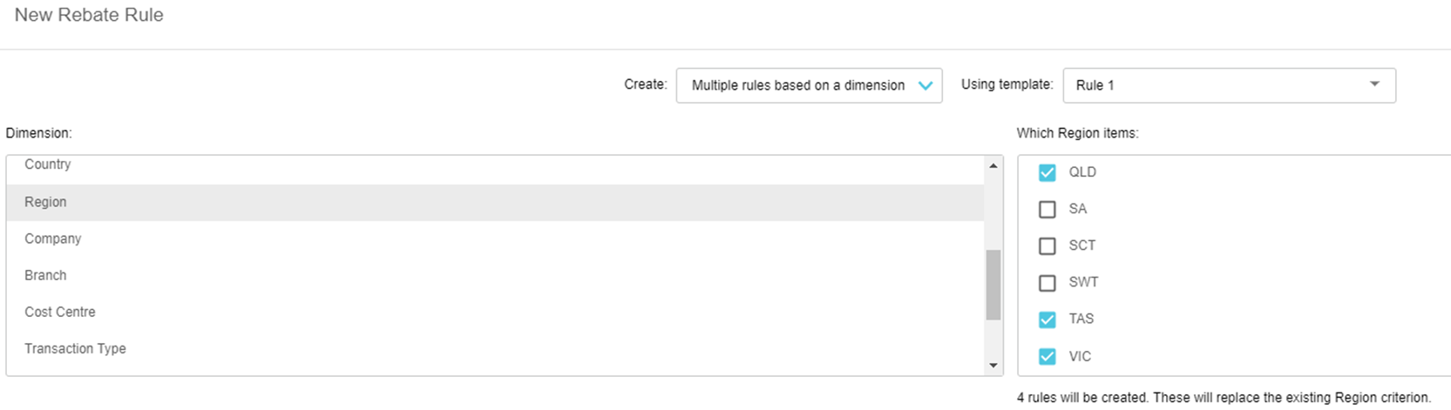Click the TAS region label
The height and width of the screenshot is (410, 1451).
coord(1081,319)
